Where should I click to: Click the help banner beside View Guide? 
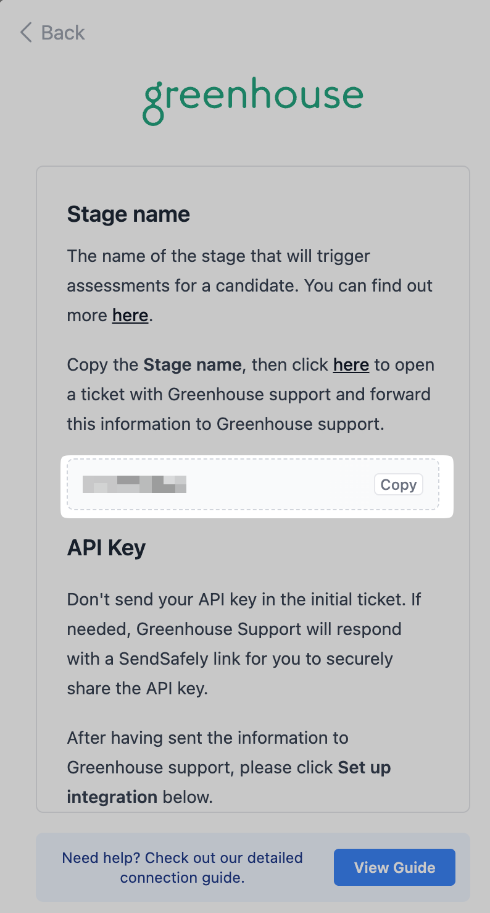click(253, 867)
